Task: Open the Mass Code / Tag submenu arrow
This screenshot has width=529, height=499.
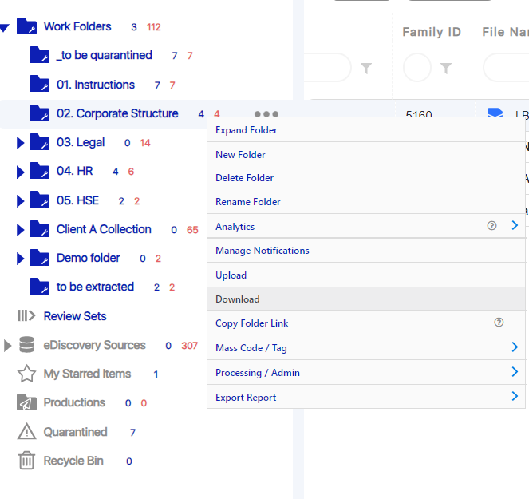Action: tap(515, 347)
